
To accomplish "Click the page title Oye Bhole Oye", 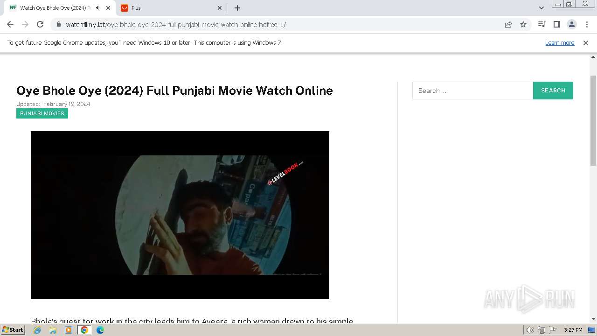I will tap(174, 91).
